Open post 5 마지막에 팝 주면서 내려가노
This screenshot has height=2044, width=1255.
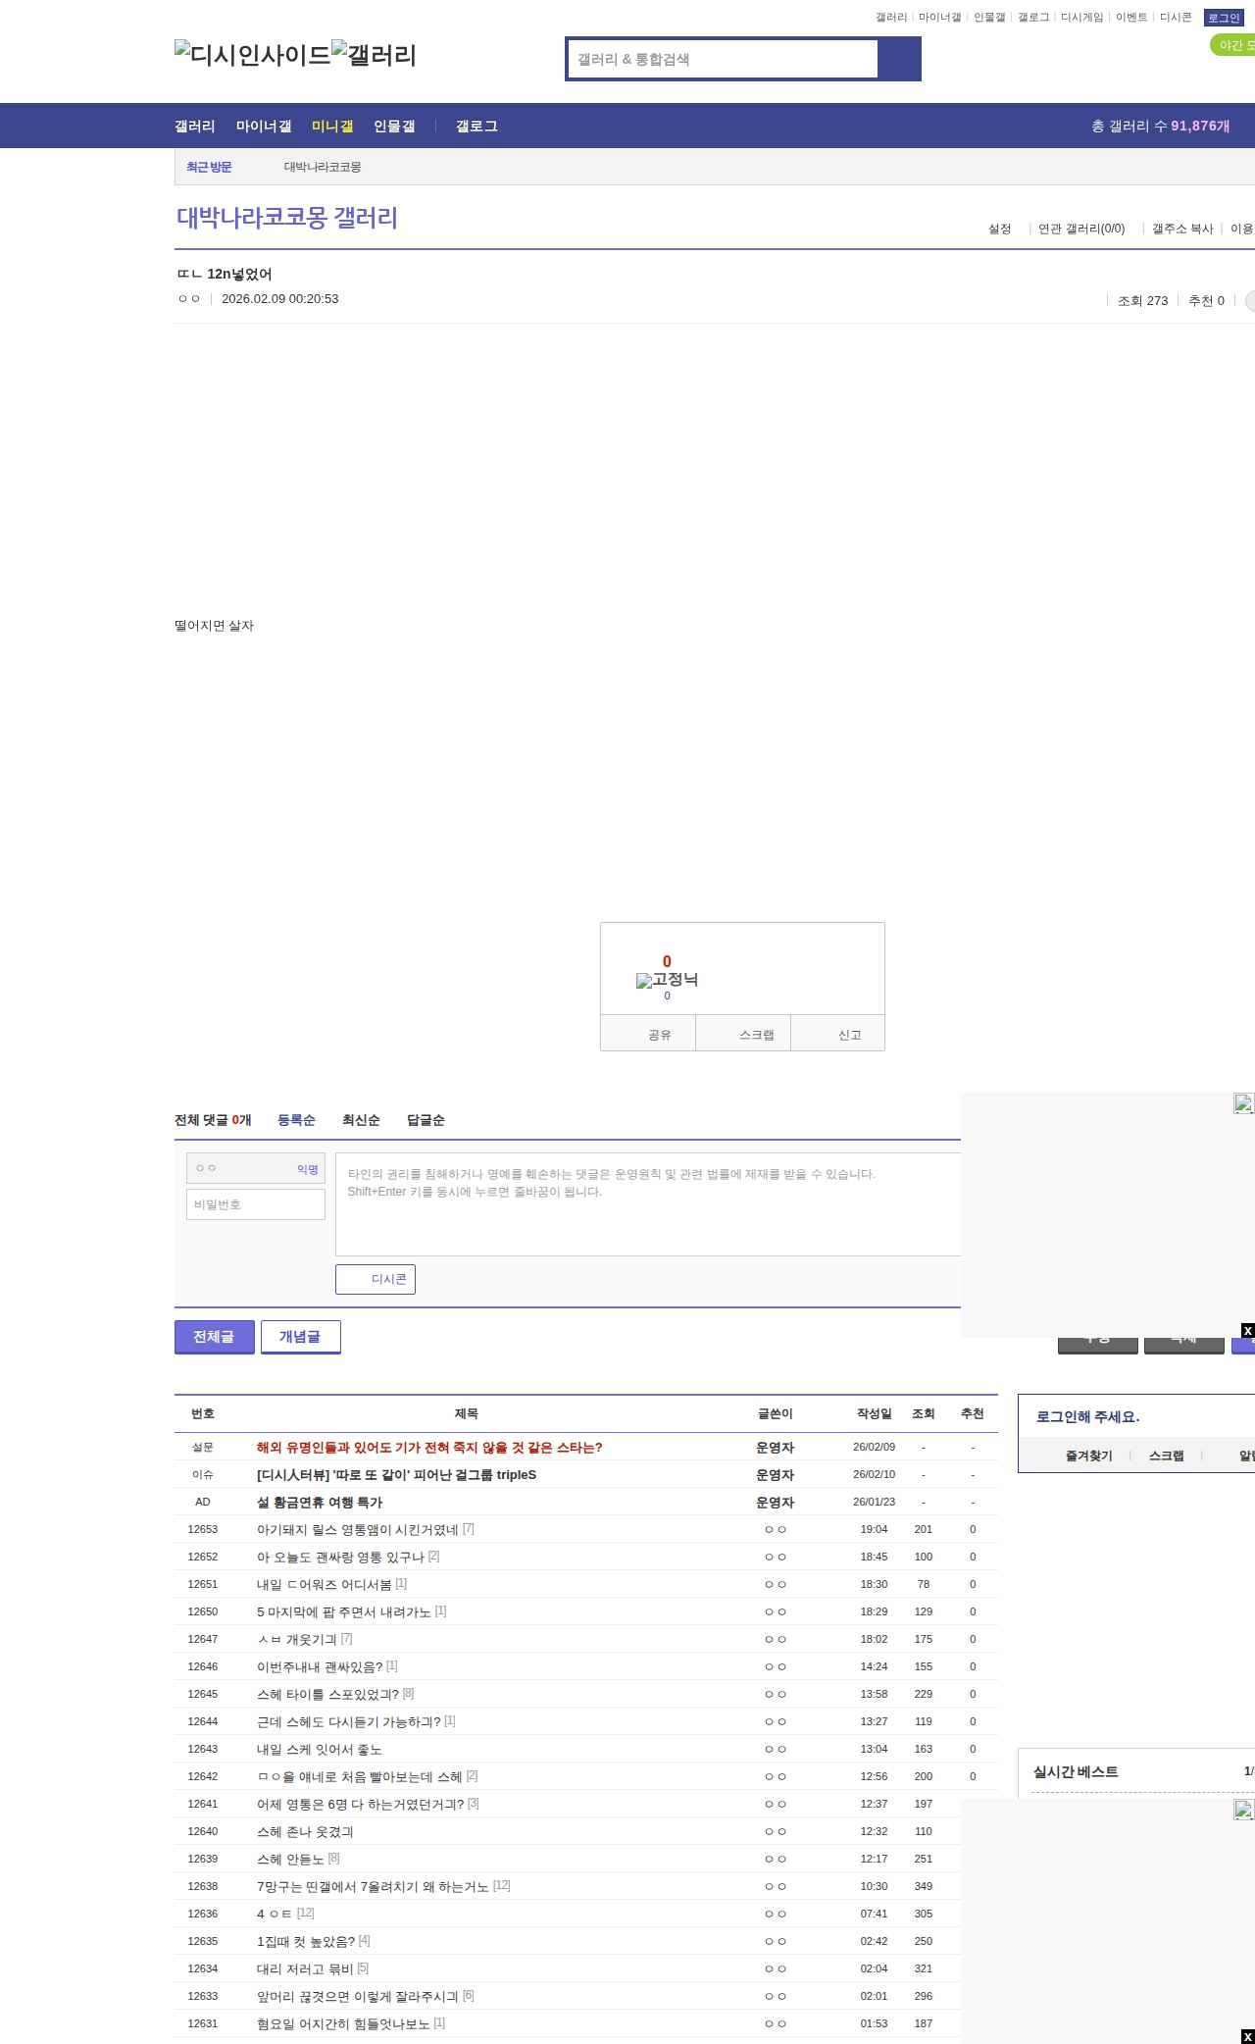click(x=344, y=1611)
